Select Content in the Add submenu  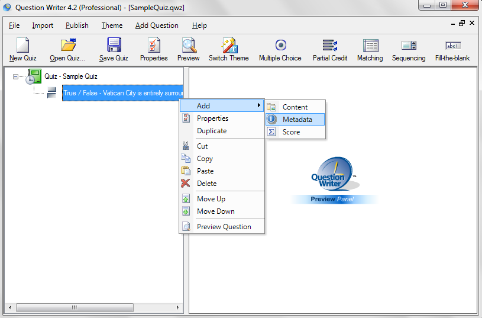(295, 107)
